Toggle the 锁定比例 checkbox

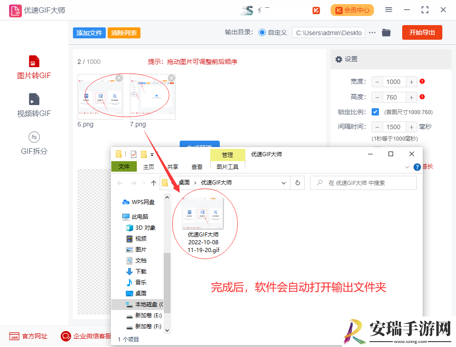tap(375, 112)
